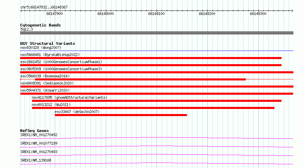Viewport: 303px width, 168px height.
Task: Open the DGV Structural Variants track title
Action: tap(48, 43)
